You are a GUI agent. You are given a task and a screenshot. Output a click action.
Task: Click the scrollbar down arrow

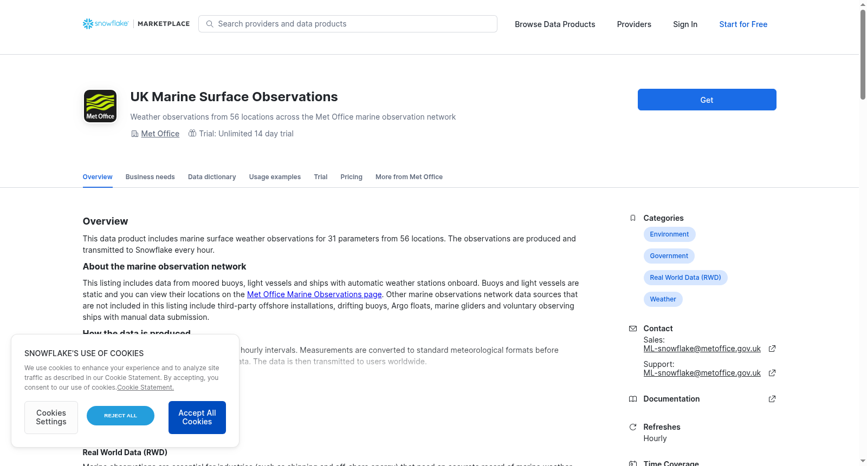click(863, 461)
